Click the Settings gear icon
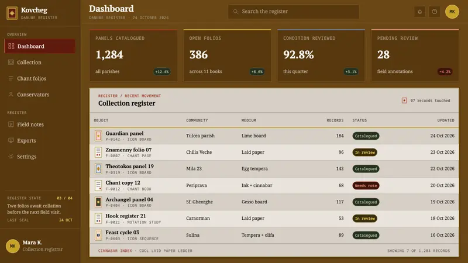This screenshot has height=263, width=468. [11, 157]
